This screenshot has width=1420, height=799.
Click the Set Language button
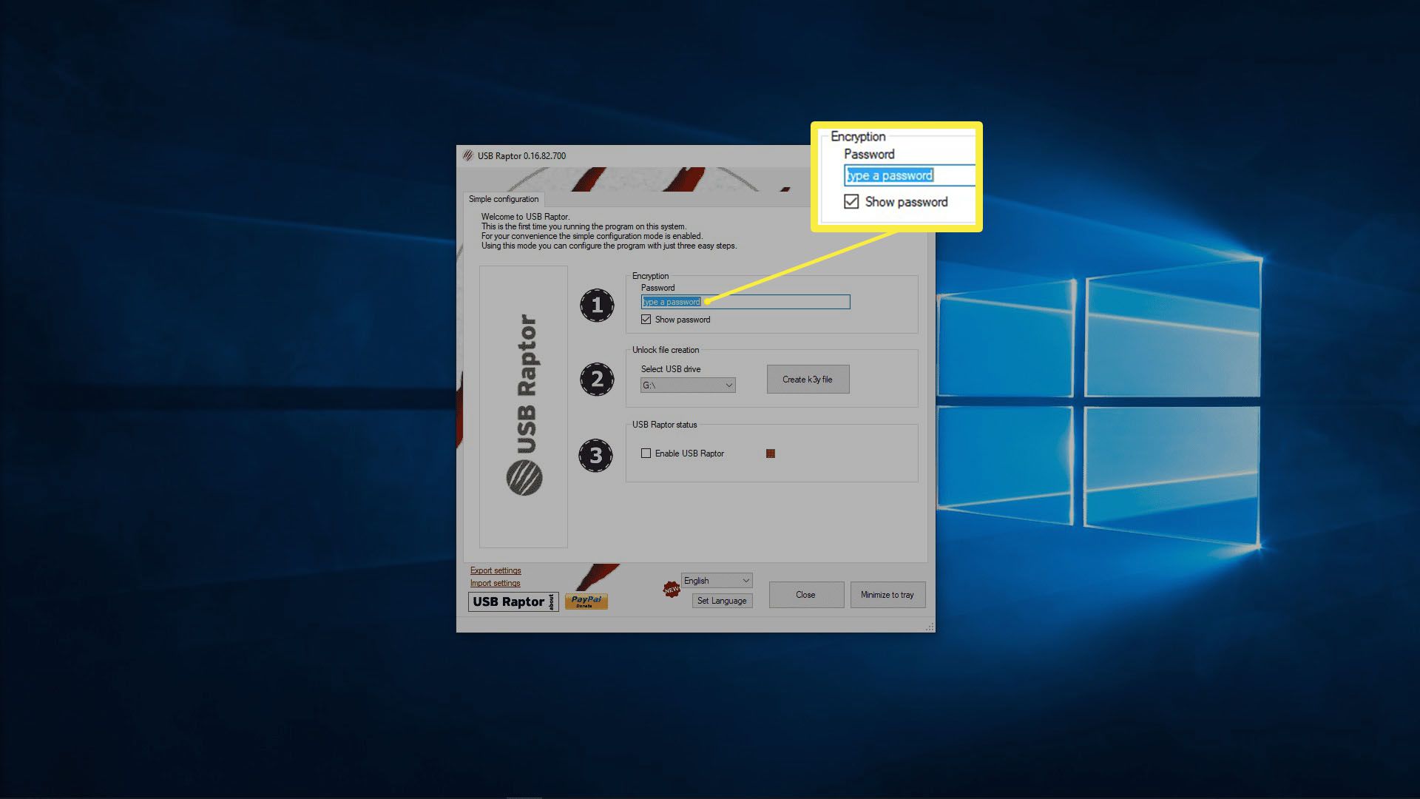point(722,601)
